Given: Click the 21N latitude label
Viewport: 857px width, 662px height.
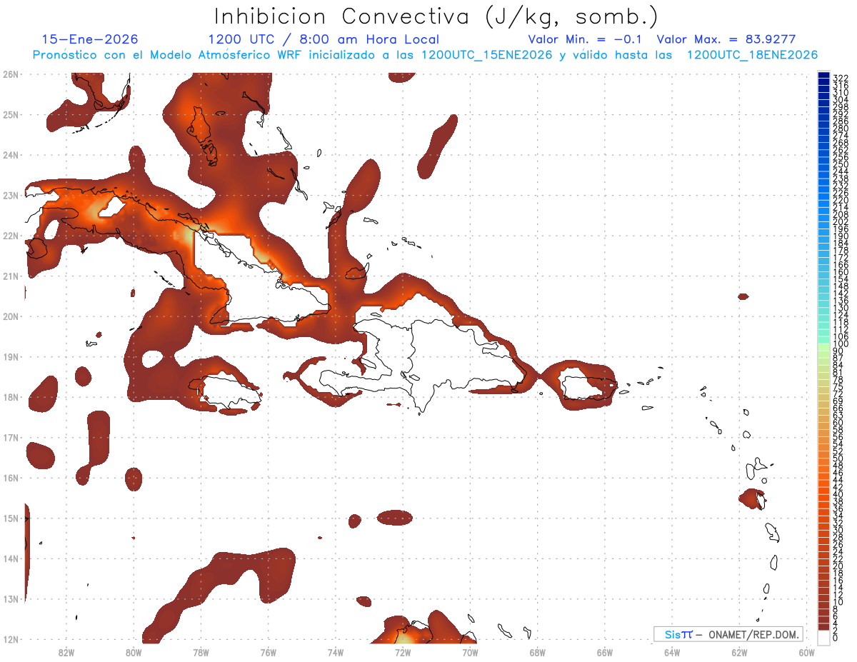Looking at the screenshot, I should 10,276.
